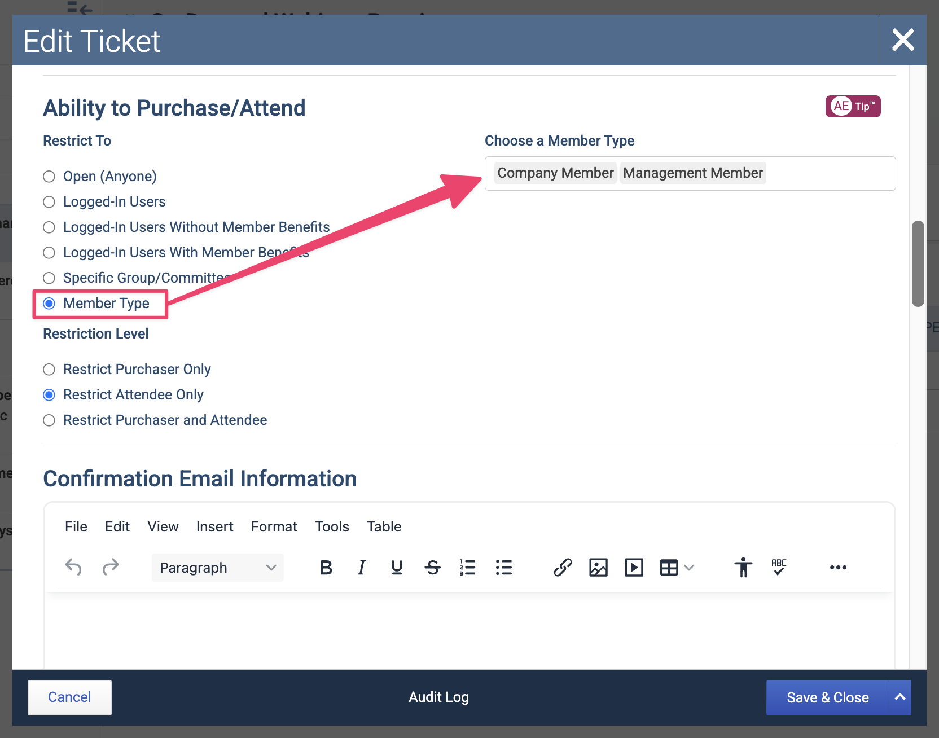Open the Audit Log link

[438, 697]
